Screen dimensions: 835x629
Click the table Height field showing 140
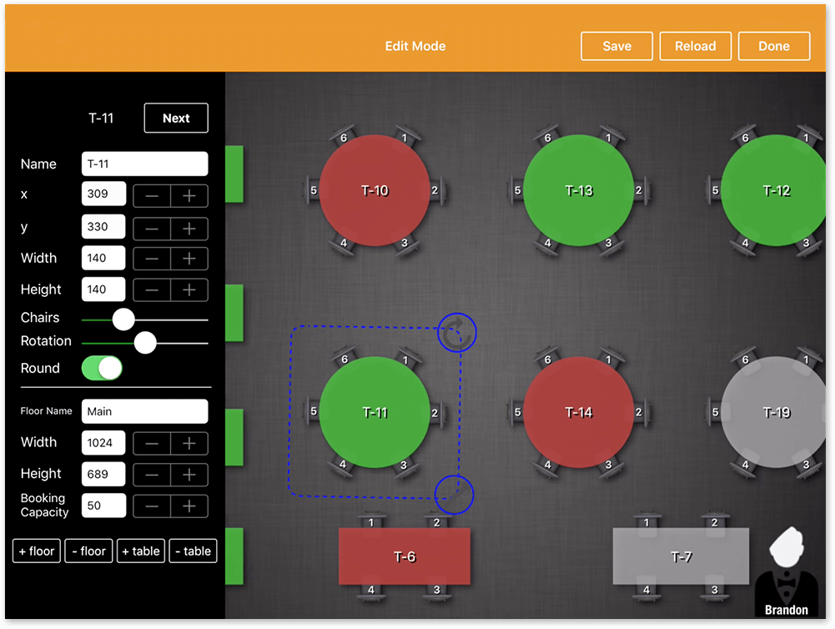[x=103, y=289]
